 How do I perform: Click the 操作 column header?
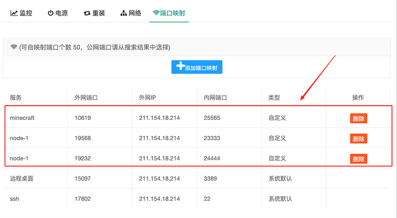click(x=358, y=98)
